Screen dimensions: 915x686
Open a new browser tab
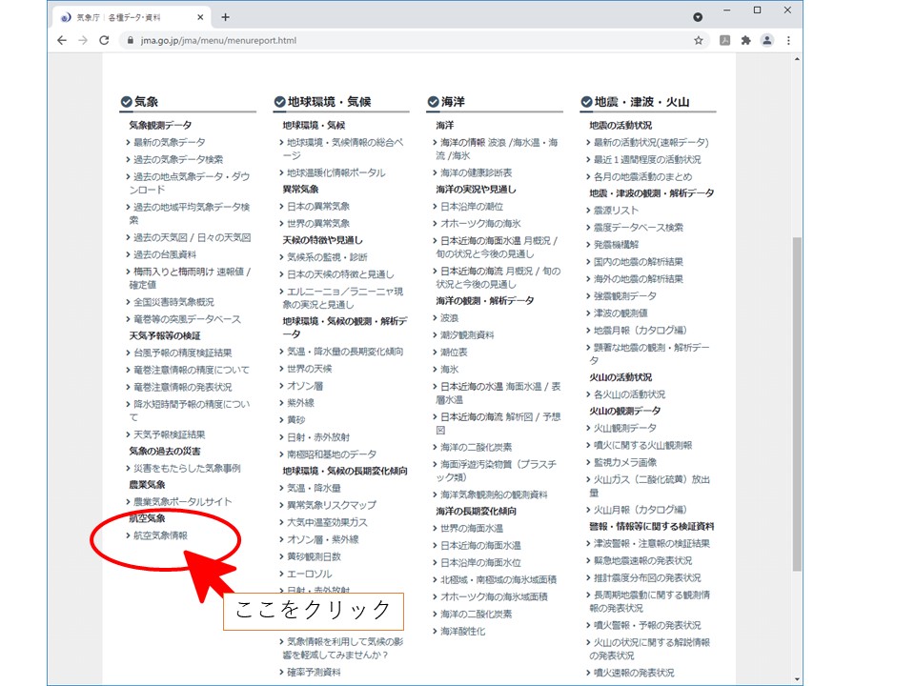[225, 17]
